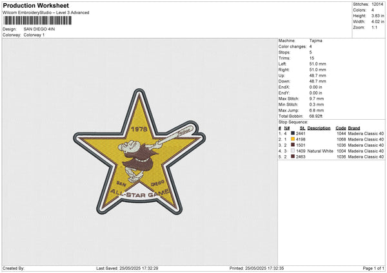This screenshot has width=387, height=273.
Task: Click the width value '4.02 in'
Action: click(377, 22)
